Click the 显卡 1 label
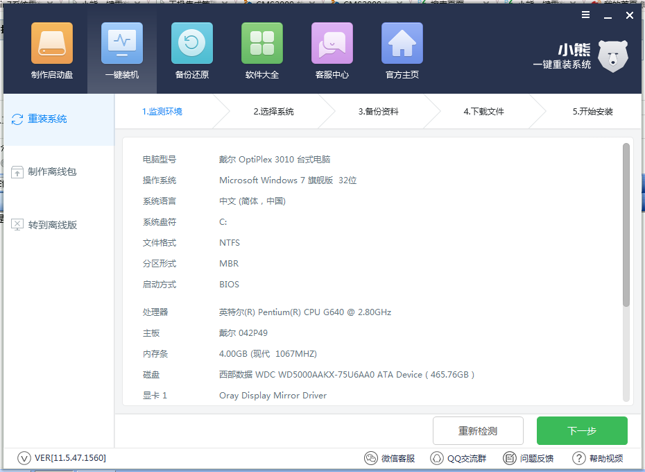Screen dimensions: 645x472 click(x=155, y=396)
